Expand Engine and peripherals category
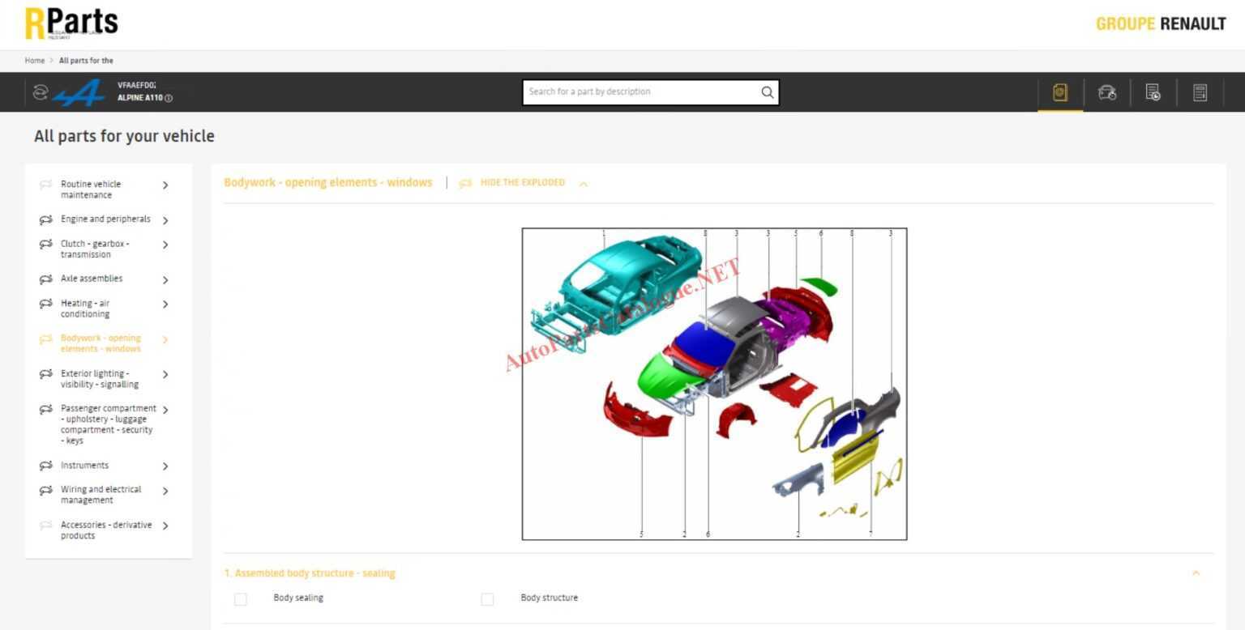The width and height of the screenshot is (1245, 630). 165,220
